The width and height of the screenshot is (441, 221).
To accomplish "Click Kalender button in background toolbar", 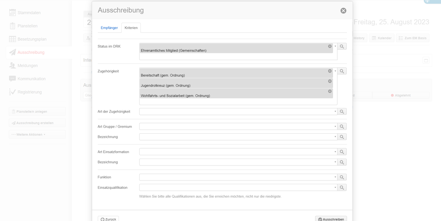I will point(382,38).
